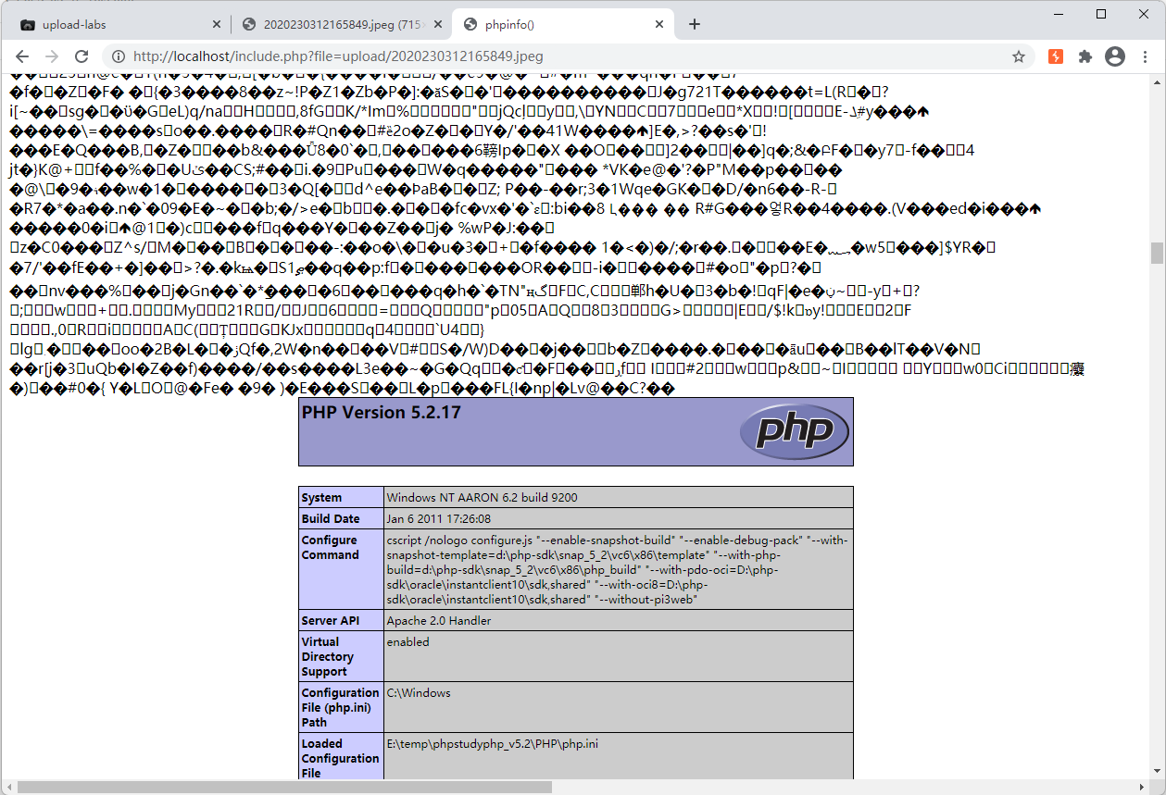This screenshot has height=795, width=1166.
Task: Close the phpinfo() tab
Action: (x=658, y=24)
